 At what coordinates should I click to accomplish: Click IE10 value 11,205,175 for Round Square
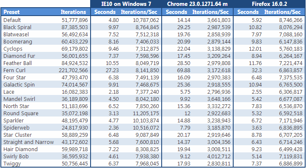click(x=146, y=114)
